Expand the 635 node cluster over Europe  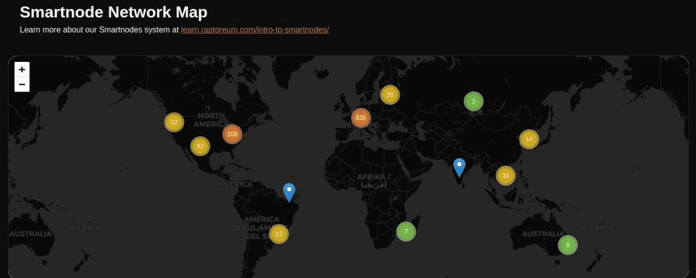tap(361, 118)
